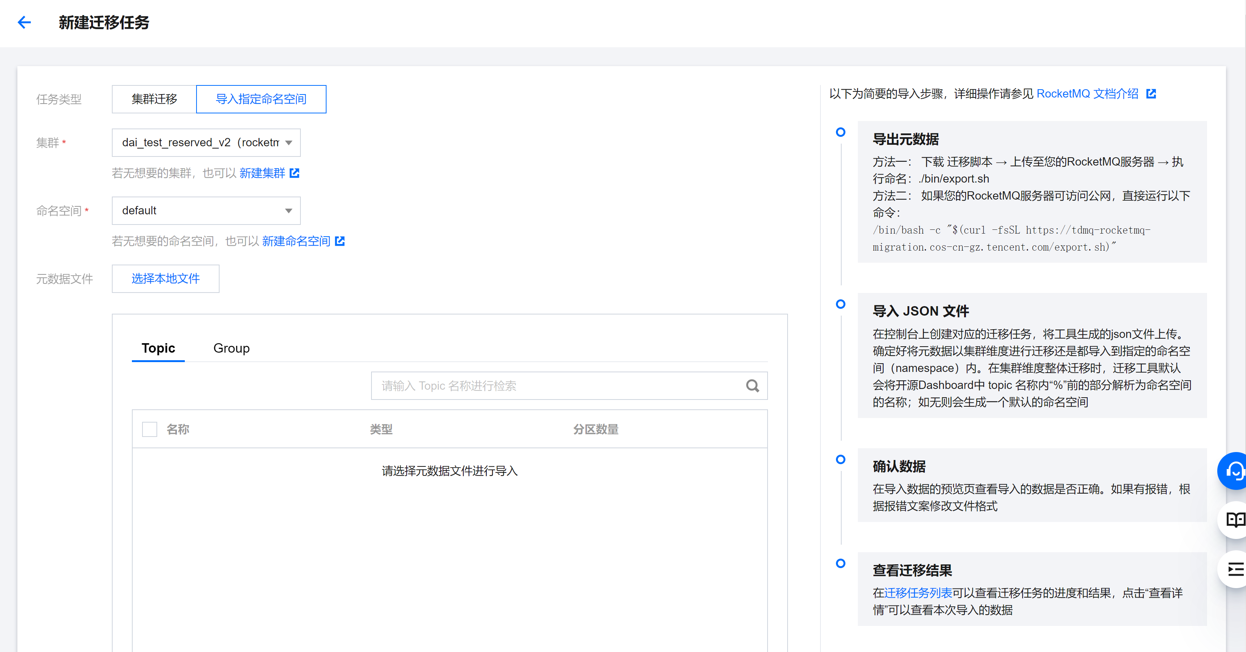Click the search magnifier icon

752,386
